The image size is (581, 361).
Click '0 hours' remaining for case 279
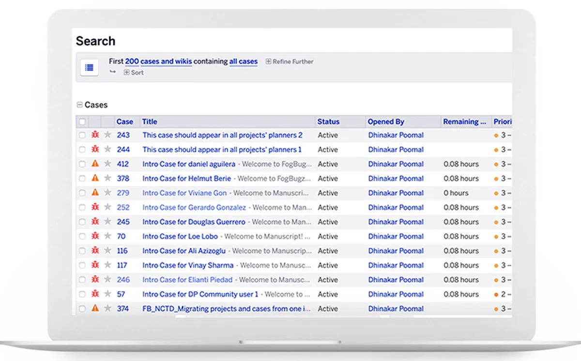456,193
